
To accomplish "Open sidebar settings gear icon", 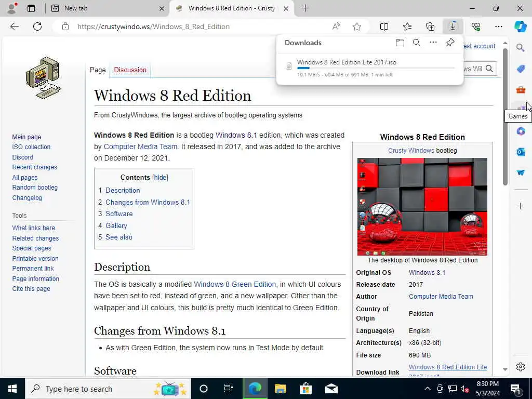I will point(521,367).
